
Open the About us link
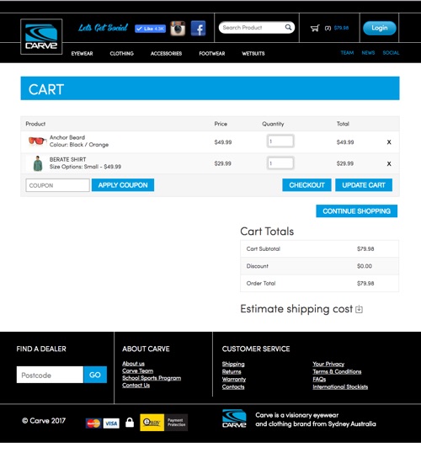(x=133, y=364)
